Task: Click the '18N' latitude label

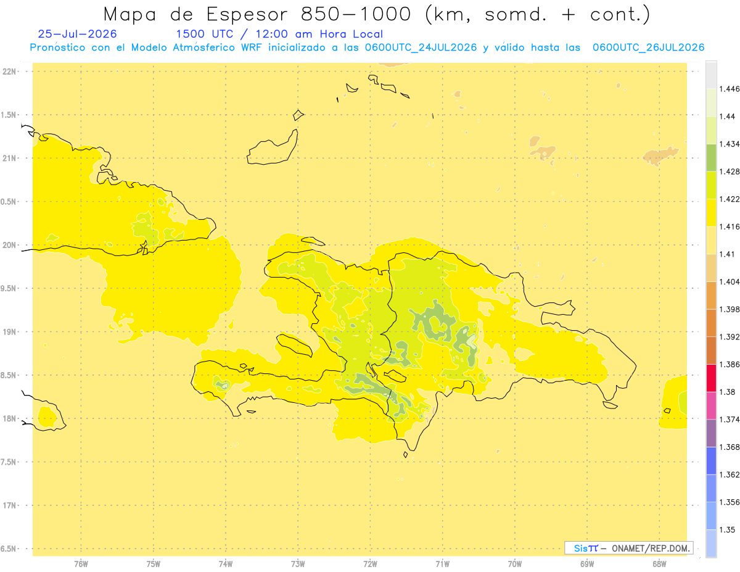Action: coord(10,418)
